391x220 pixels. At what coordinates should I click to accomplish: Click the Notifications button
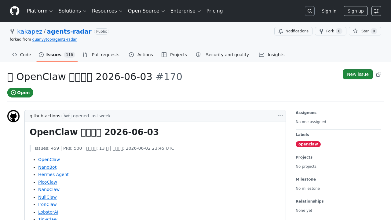point(293,31)
